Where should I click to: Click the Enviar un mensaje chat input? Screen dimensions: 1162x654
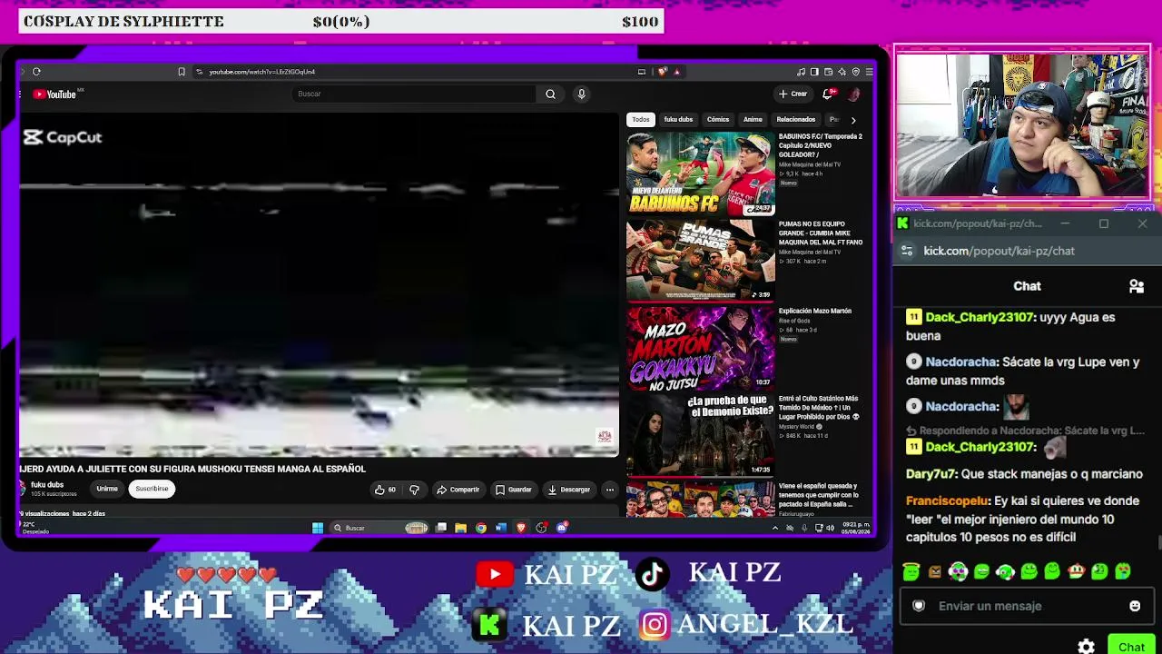(x=1026, y=606)
